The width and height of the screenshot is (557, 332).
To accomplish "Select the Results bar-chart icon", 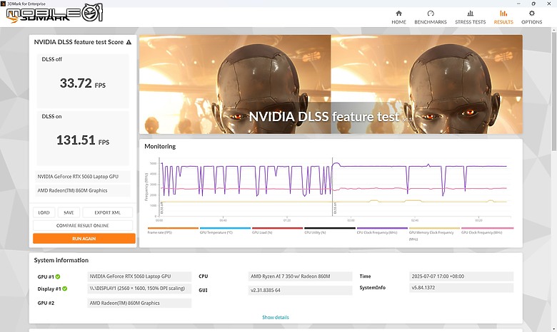I will (x=503, y=13).
